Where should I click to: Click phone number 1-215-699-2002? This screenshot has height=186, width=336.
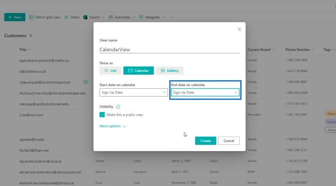coord(297,172)
